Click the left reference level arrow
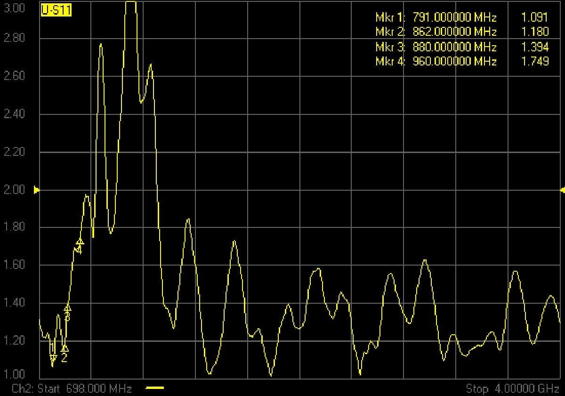 pyautogui.click(x=37, y=190)
